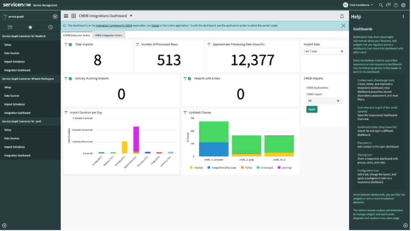This screenshot has height=231, width=411.
Task: Click the Apply button under CMDB Imports
Action: click(312, 109)
